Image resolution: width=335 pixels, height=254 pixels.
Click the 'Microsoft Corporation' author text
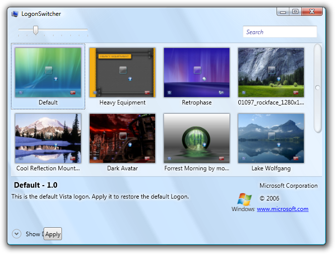(x=288, y=186)
